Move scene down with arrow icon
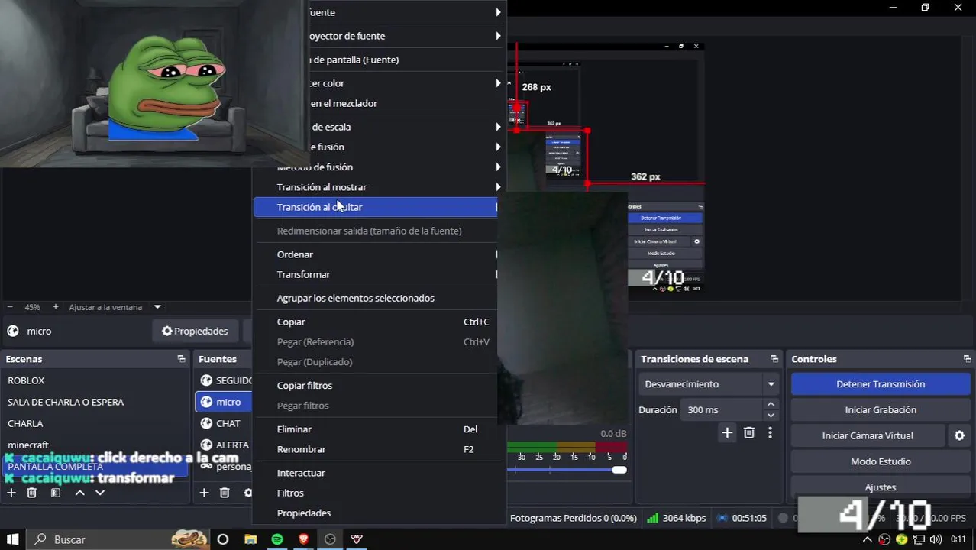This screenshot has height=550, width=976. [100, 493]
